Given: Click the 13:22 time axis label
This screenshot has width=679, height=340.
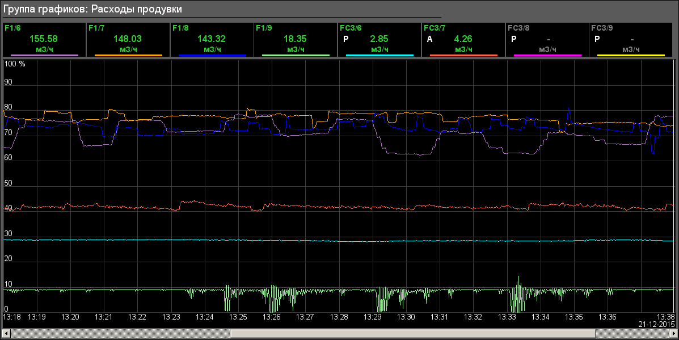Looking at the screenshot, I should [137, 317].
